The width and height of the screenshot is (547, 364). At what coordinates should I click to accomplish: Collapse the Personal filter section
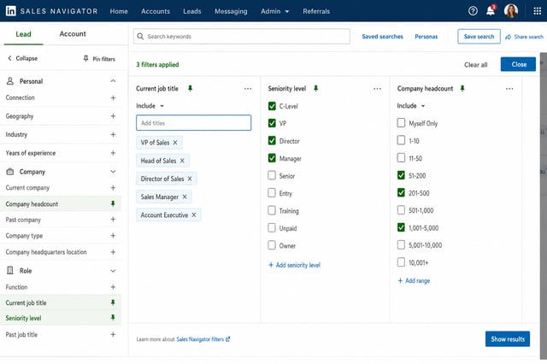pyautogui.click(x=113, y=81)
